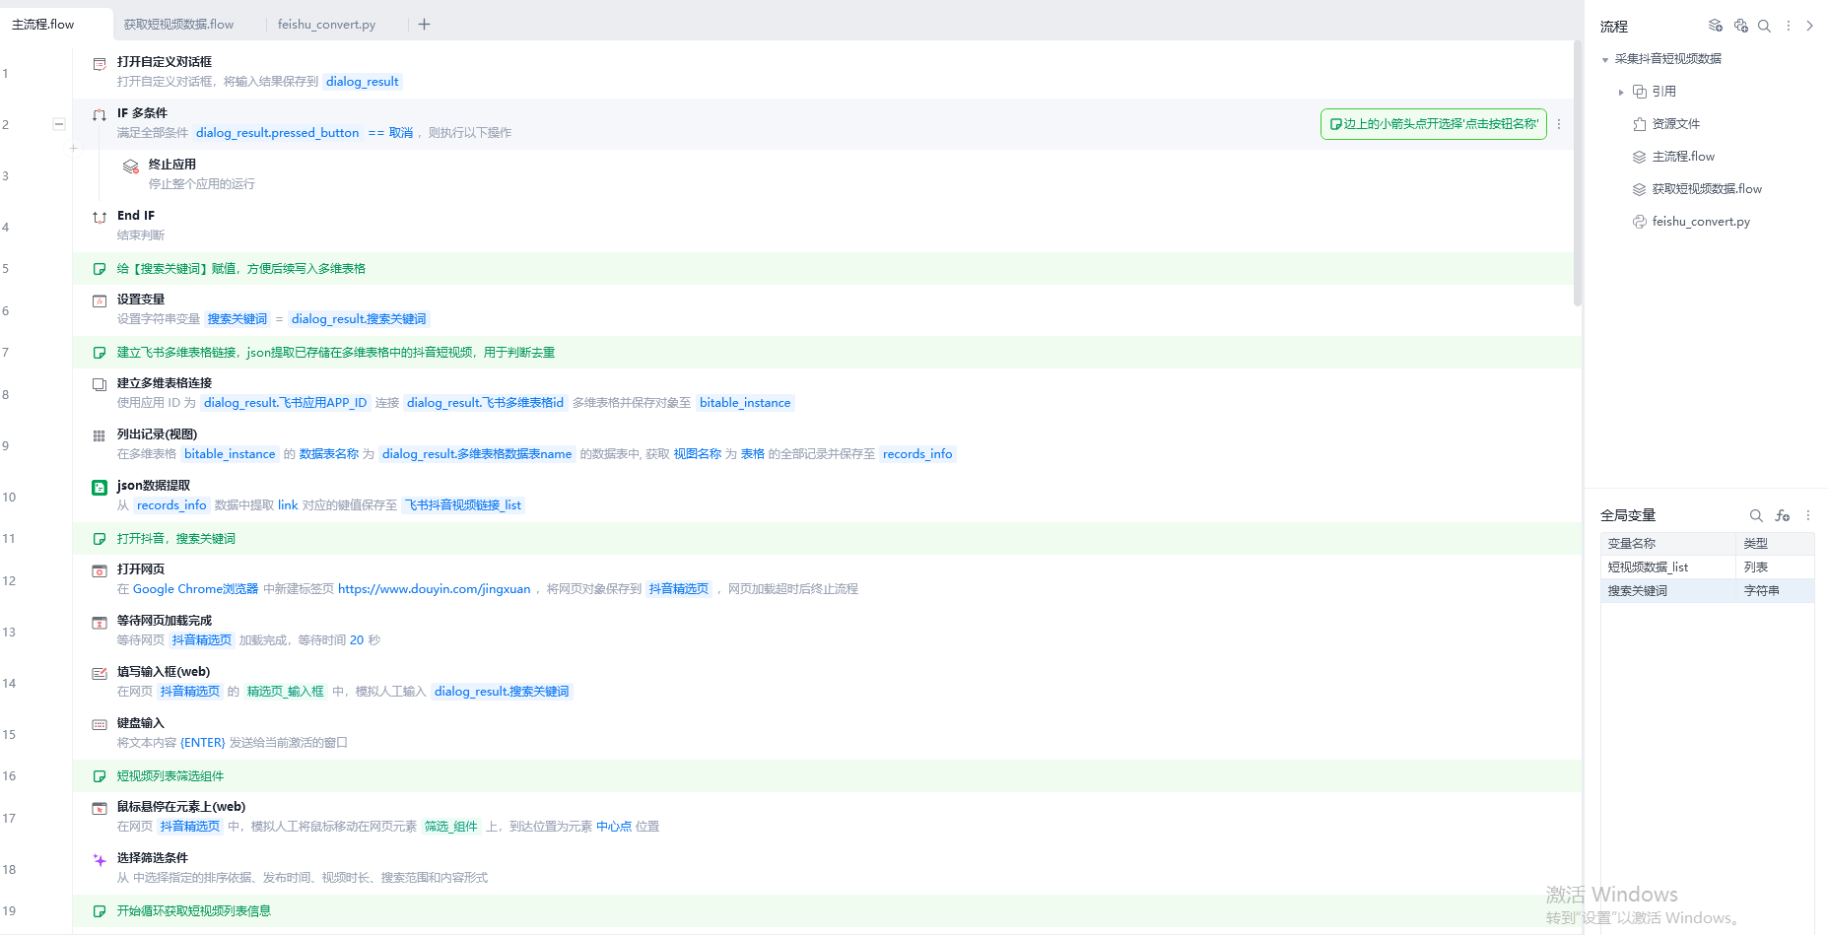
Task: Click the plus button to add a new tab
Action: (x=424, y=24)
